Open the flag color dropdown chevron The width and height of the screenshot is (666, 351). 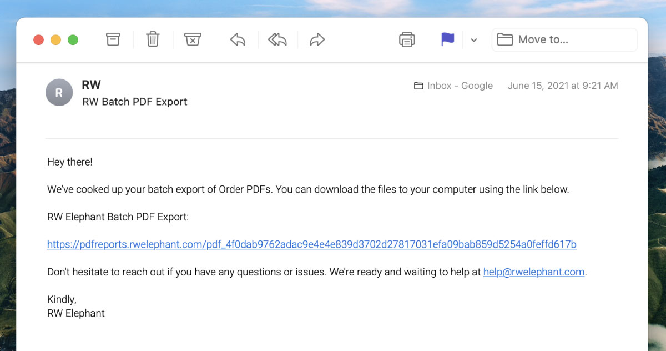point(473,40)
